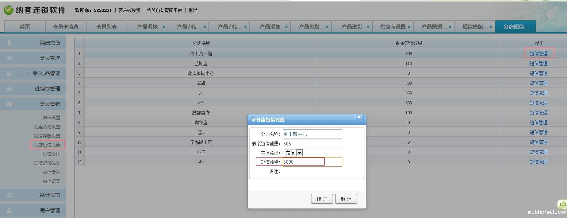Click the 确定 button in the dialog
The width and height of the screenshot is (567, 218).
(322, 199)
